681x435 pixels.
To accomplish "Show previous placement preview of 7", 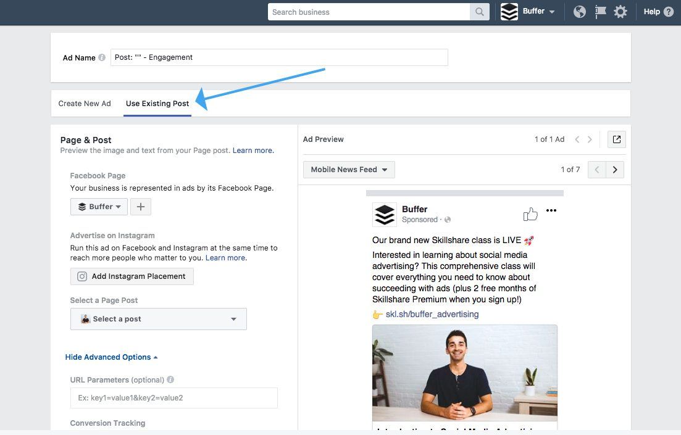I will pos(597,170).
